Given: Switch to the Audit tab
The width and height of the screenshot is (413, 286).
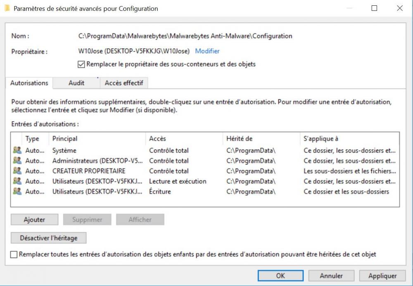Looking at the screenshot, I should 76,83.
